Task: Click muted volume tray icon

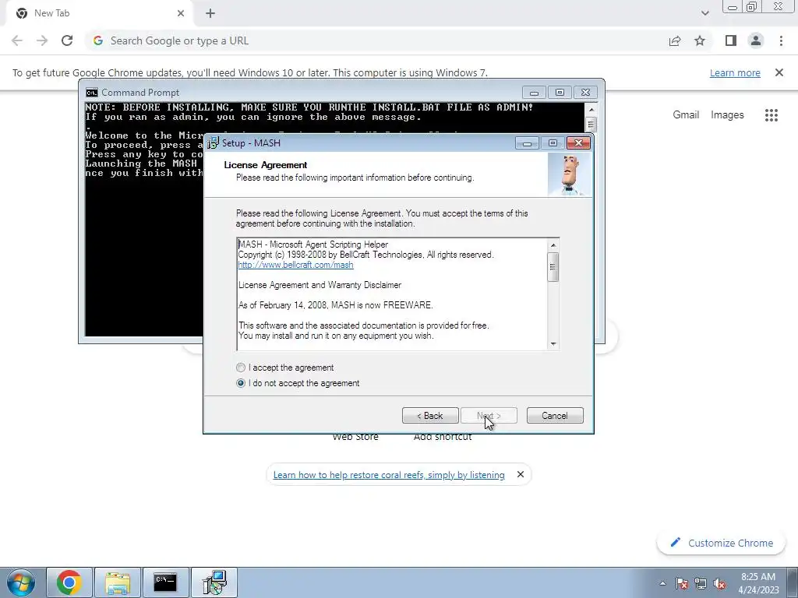Action: [x=719, y=584]
